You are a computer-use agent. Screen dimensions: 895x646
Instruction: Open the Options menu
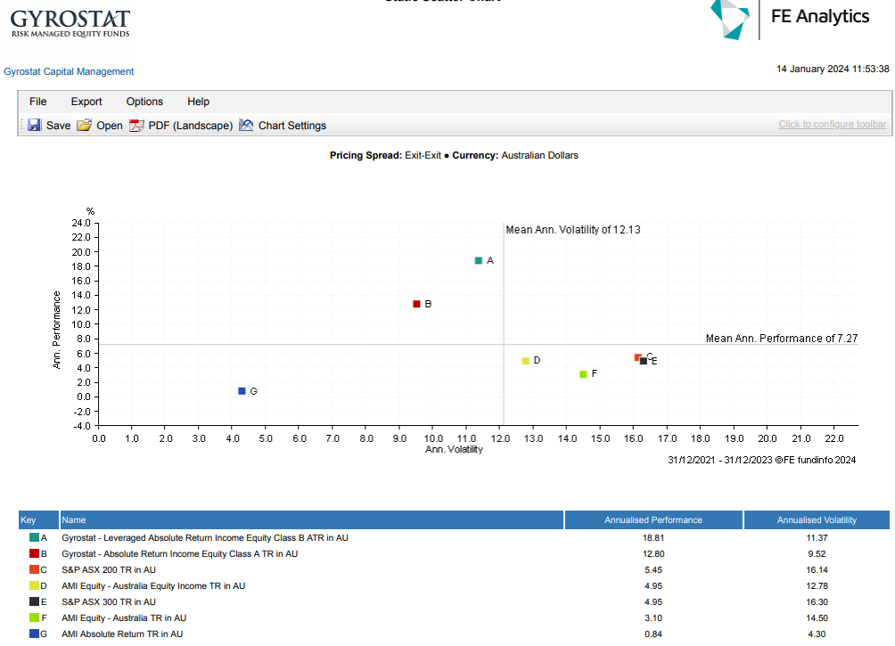pyautogui.click(x=144, y=102)
